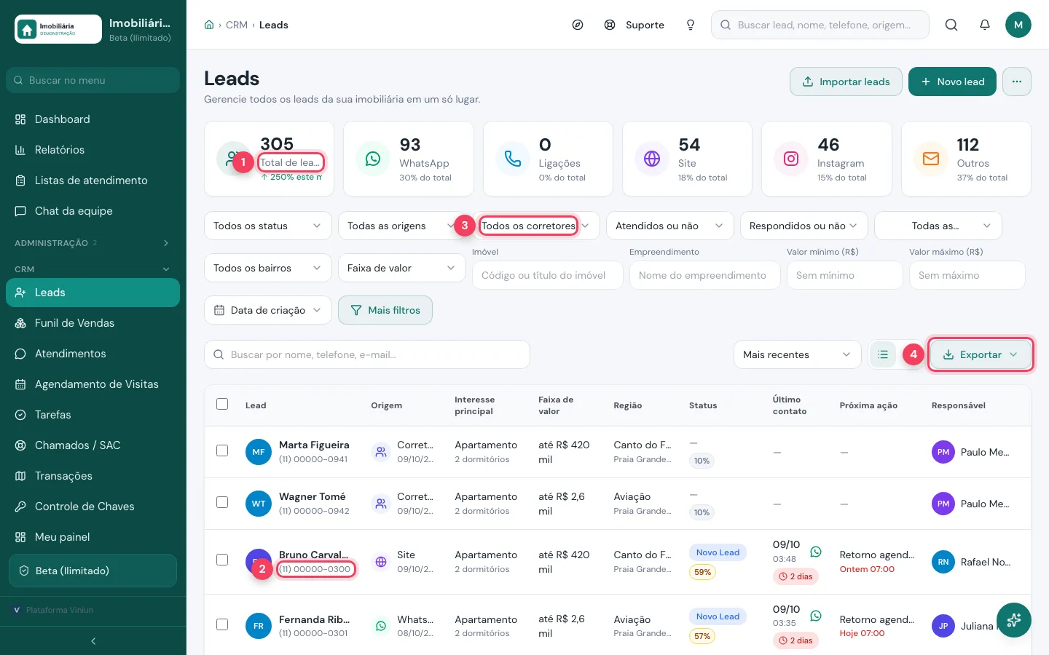Open the home breadcrumb icon

click(x=209, y=25)
